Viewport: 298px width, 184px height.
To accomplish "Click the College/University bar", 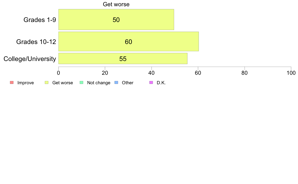I will point(123,58).
